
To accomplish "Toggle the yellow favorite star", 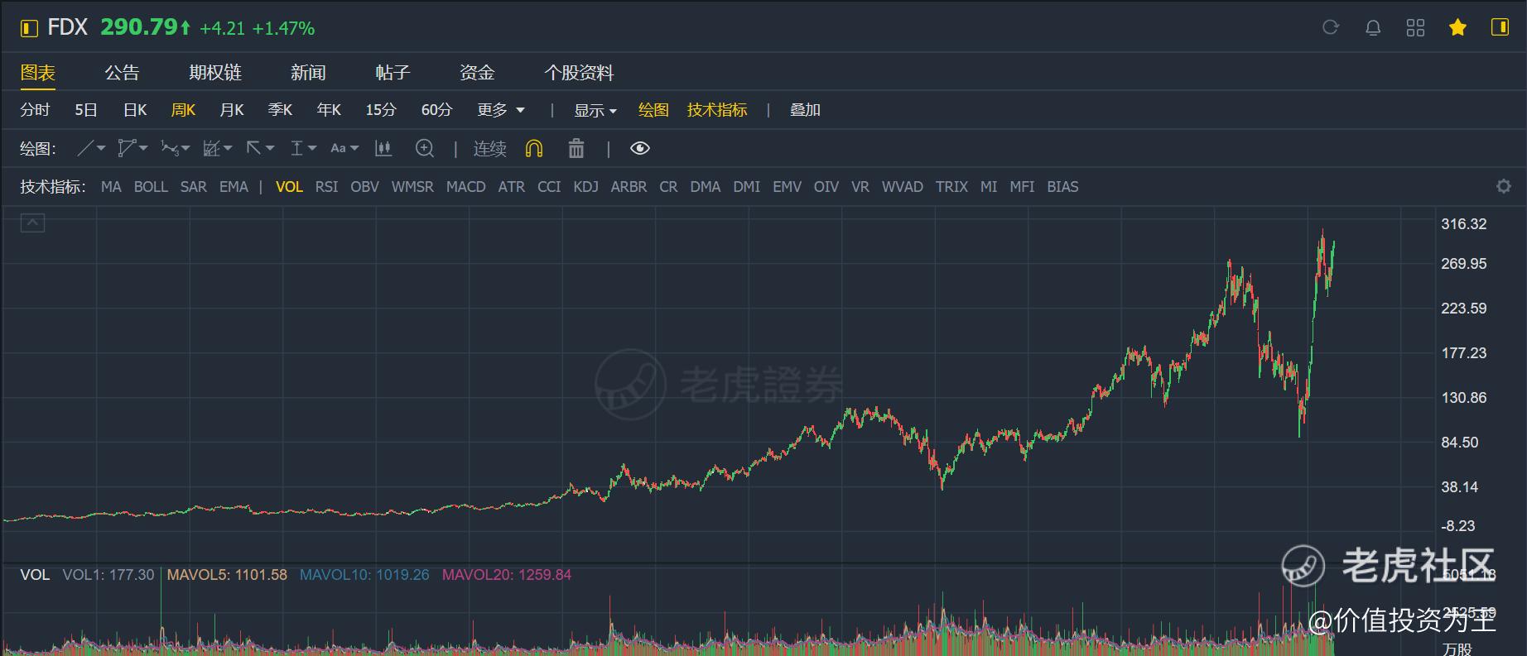I will pos(1457,28).
